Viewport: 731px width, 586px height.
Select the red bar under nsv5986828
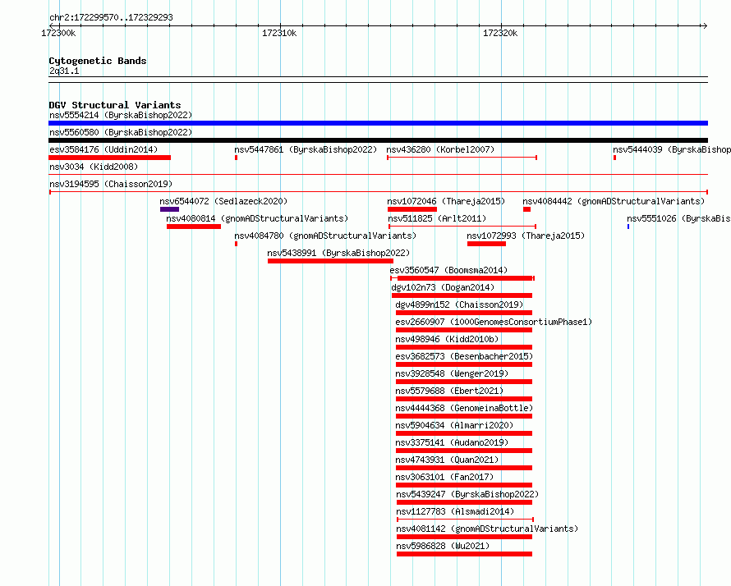[464, 554]
